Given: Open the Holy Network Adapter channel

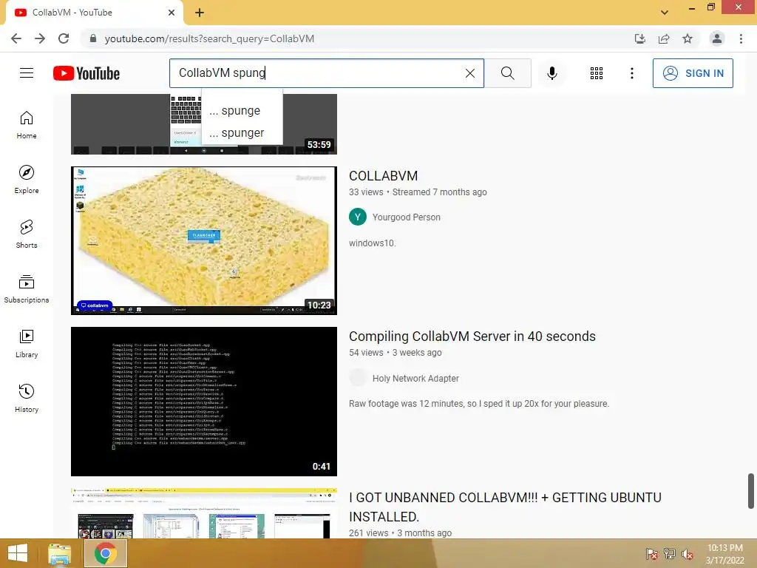Looking at the screenshot, I should coord(415,378).
